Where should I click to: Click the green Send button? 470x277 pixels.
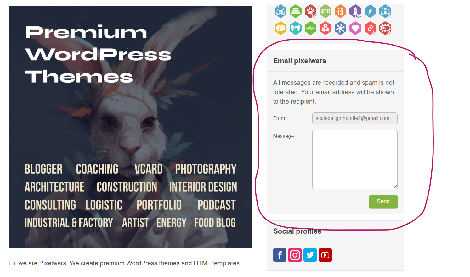383,202
